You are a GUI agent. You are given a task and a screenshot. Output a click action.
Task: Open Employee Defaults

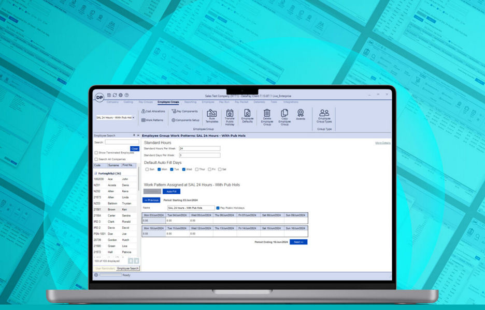pyautogui.click(x=247, y=116)
